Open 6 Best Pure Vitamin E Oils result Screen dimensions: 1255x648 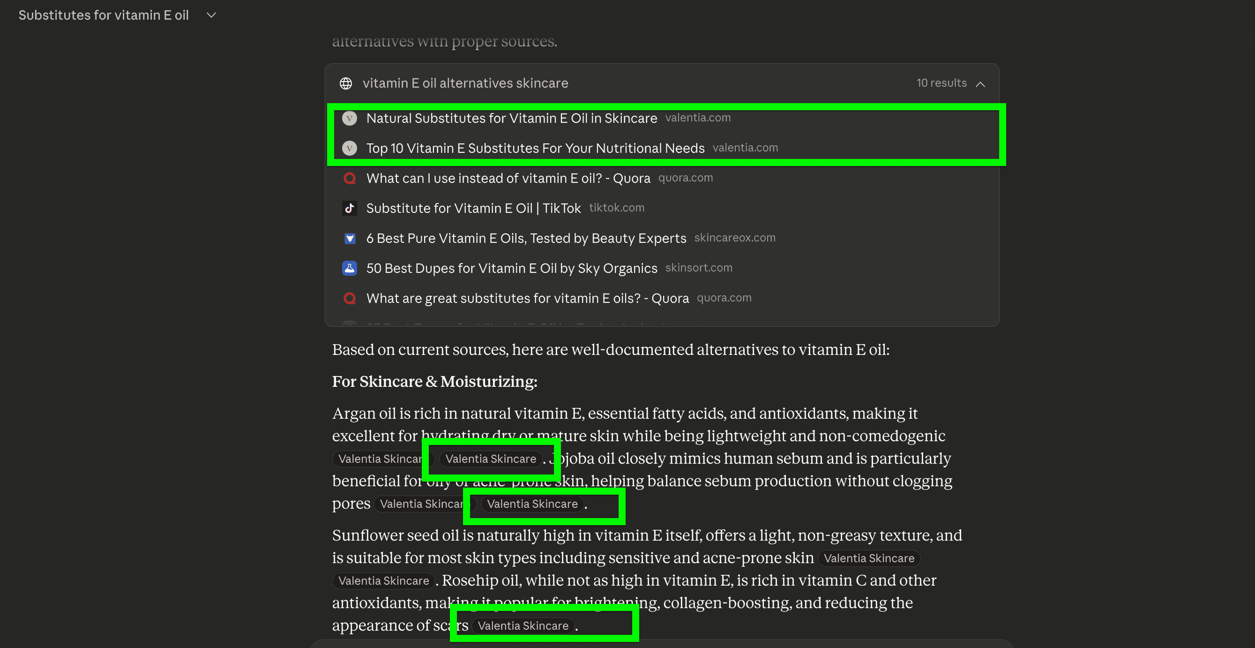tap(526, 239)
